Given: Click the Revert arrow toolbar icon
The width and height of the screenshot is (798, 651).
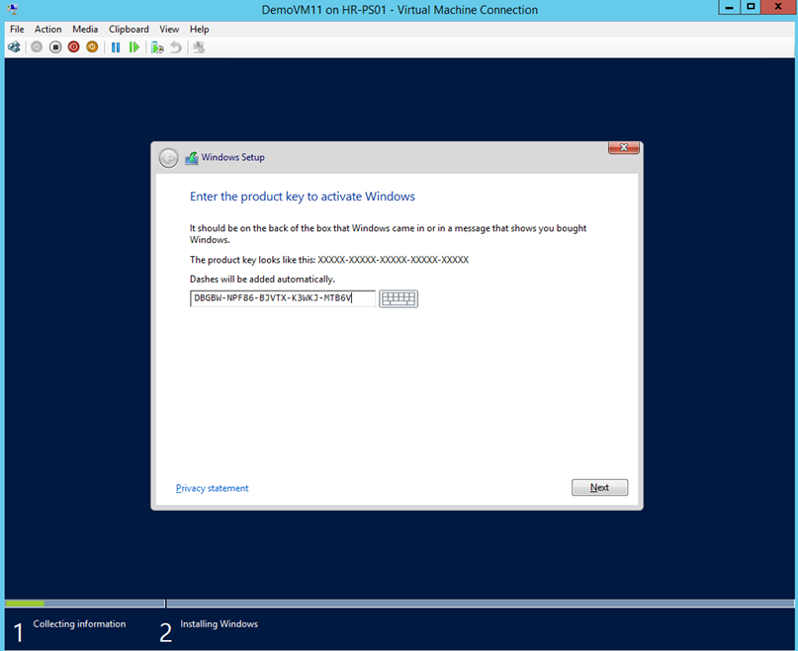Looking at the screenshot, I should (x=176, y=46).
